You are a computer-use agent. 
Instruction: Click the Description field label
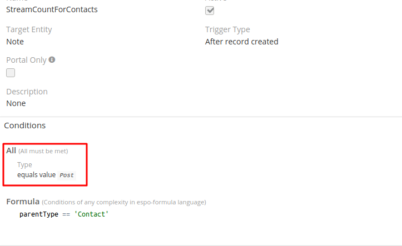27,92
